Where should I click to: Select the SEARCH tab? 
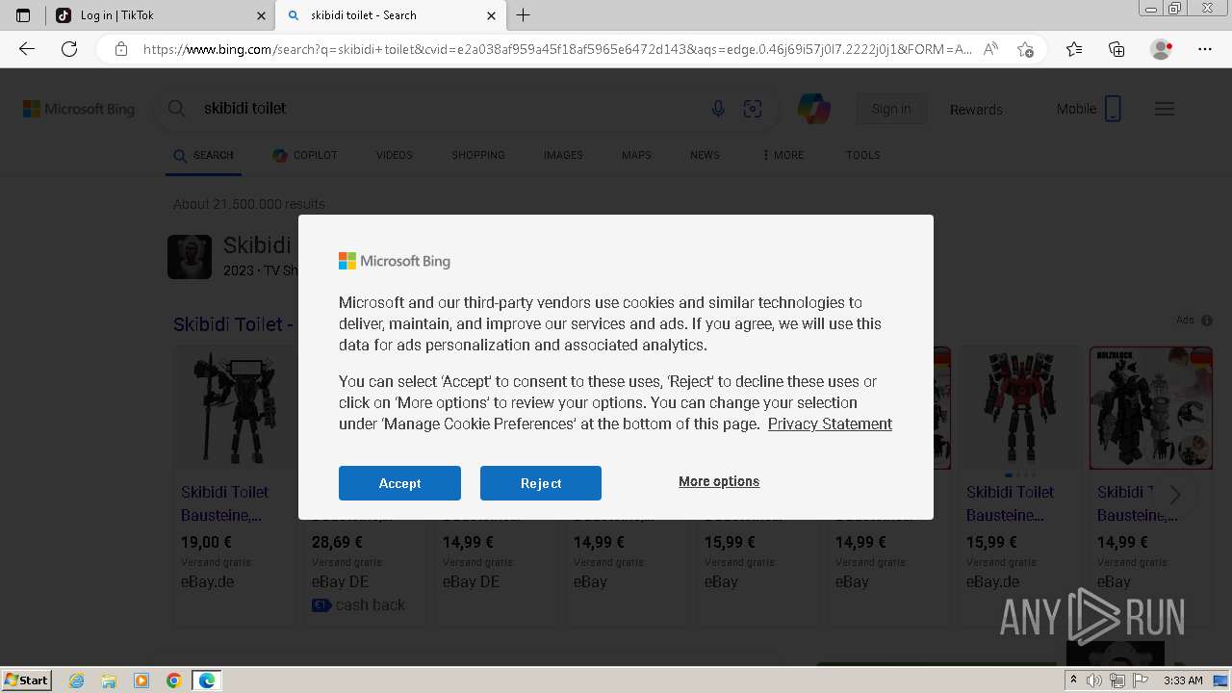[203, 155]
